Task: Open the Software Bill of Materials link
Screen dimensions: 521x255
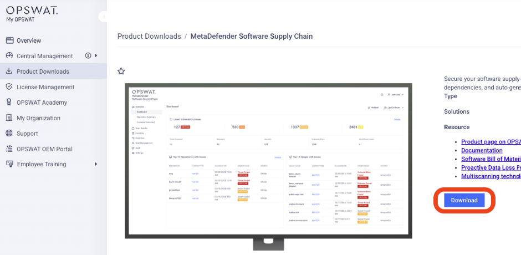Action: click(x=491, y=159)
